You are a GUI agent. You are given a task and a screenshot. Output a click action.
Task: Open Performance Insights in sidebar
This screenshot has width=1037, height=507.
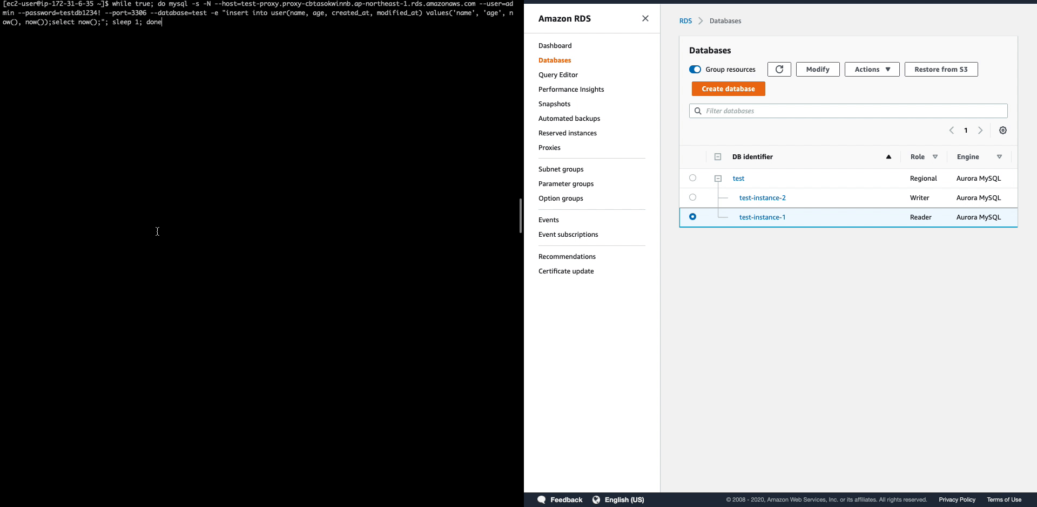[571, 89]
